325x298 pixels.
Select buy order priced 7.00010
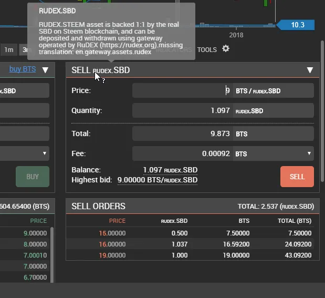pyautogui.click(x=35, y=255)
